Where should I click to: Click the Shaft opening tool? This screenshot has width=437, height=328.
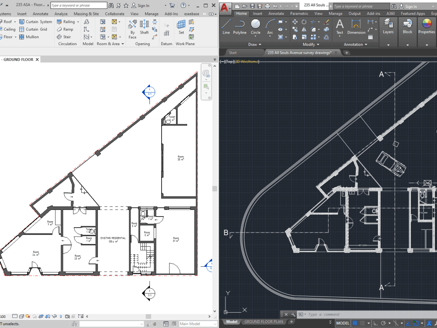(x=144, y=27)
